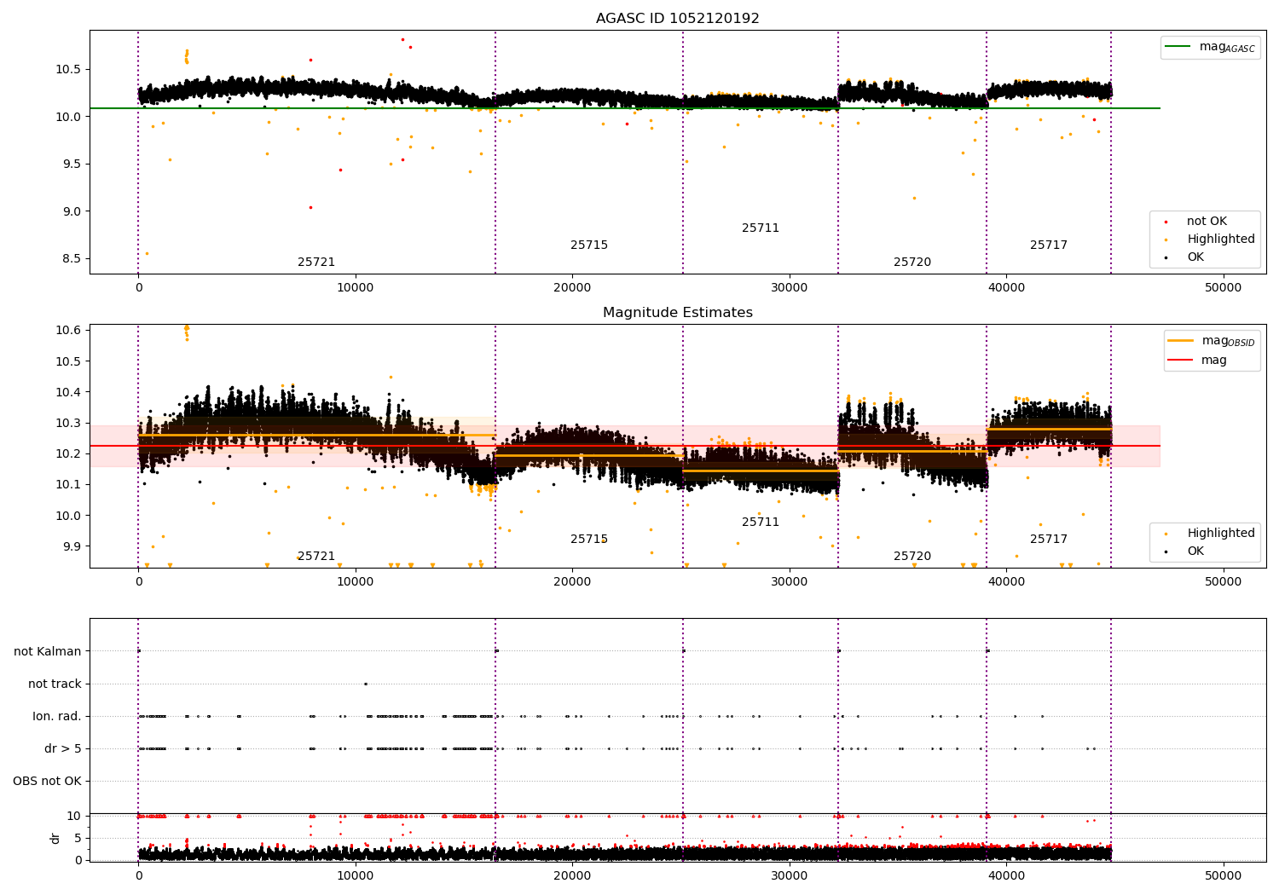This screenshot has height=895, width=1279.
Task: Click the 'dr' y-axis label
Action: tap(55, 838)
